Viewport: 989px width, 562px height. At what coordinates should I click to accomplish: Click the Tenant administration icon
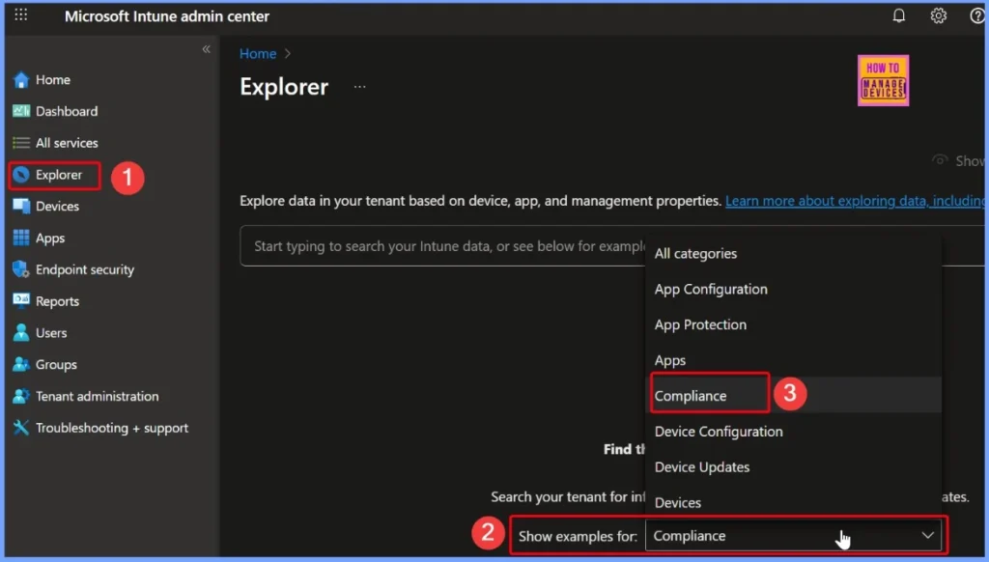tap(21, 396)
